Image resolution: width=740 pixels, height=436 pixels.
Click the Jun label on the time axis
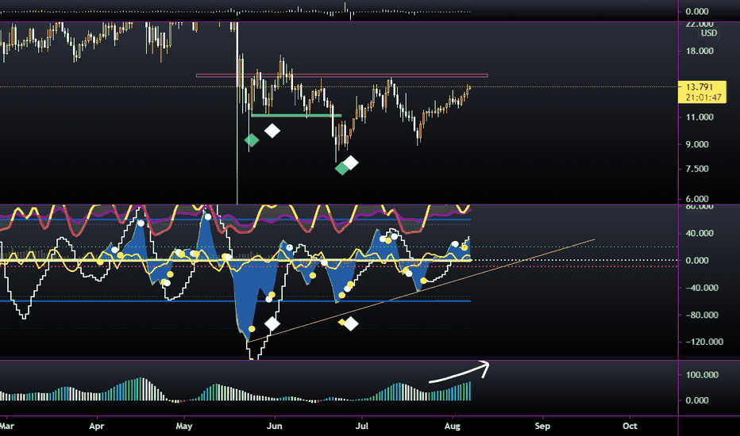[x=274, y=426]
